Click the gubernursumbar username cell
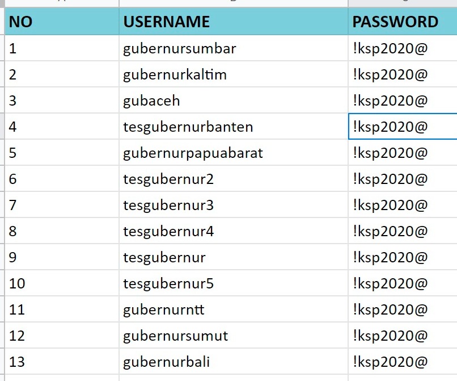 (x=234, y=48)
